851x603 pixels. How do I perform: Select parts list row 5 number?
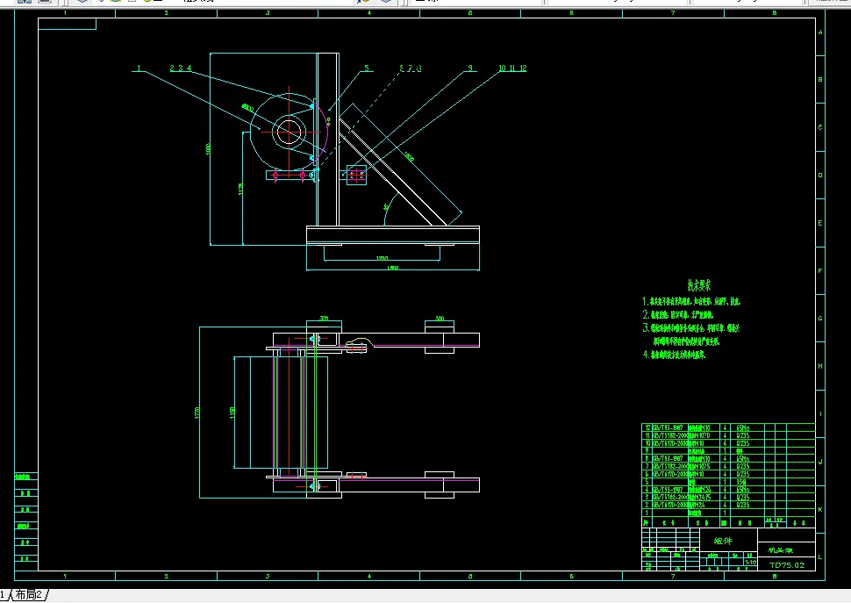click(647, 481)
